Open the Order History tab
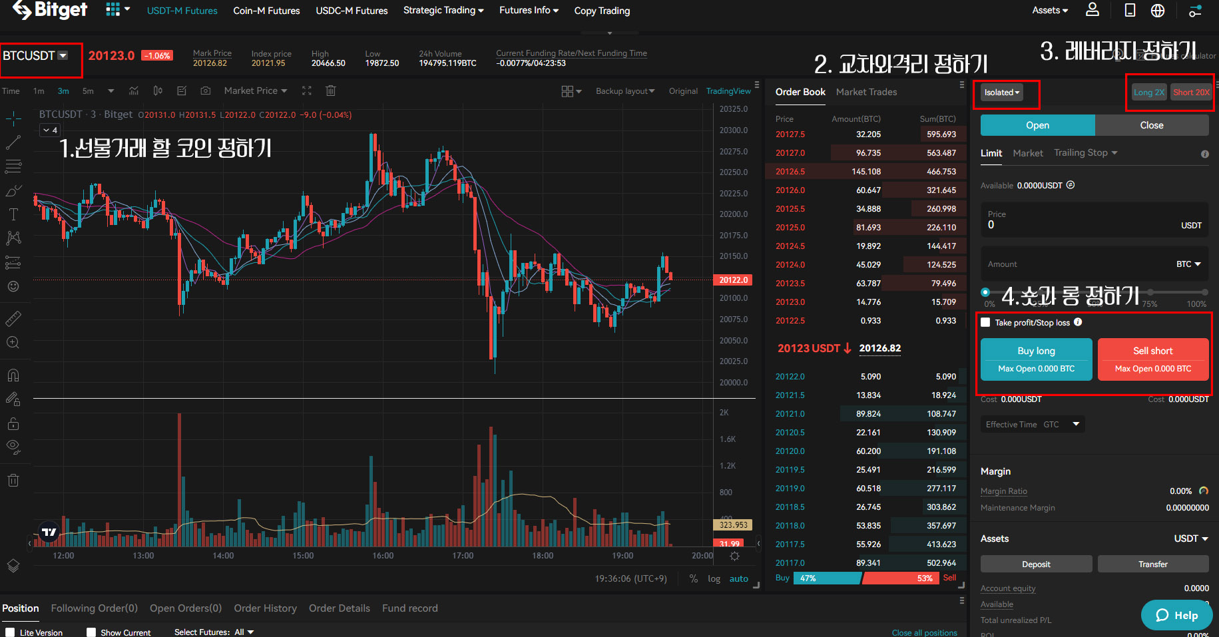 tap(265, 608)
